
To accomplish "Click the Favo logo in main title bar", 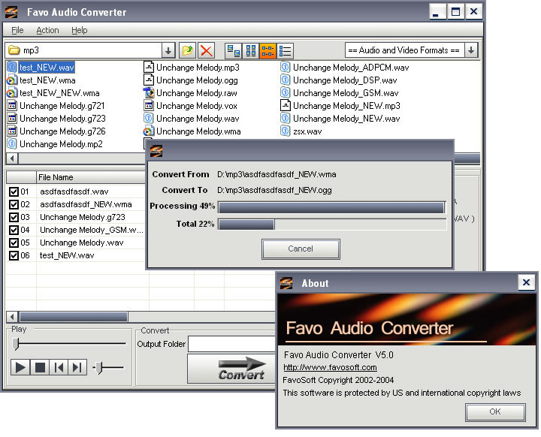I will coord(11,12).
